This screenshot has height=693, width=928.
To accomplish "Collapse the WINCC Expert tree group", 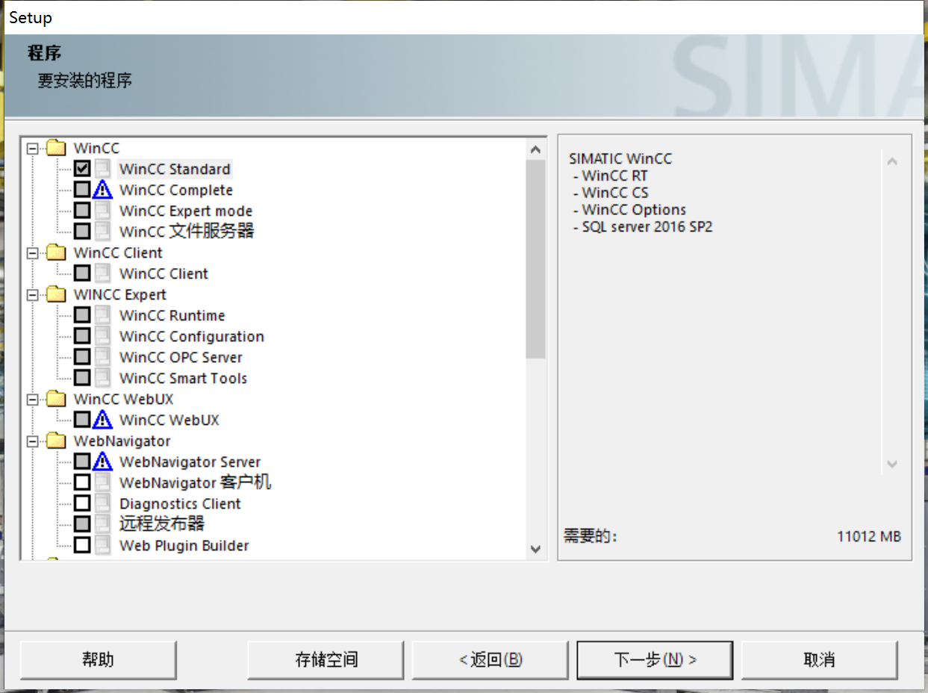I will 32,294.
